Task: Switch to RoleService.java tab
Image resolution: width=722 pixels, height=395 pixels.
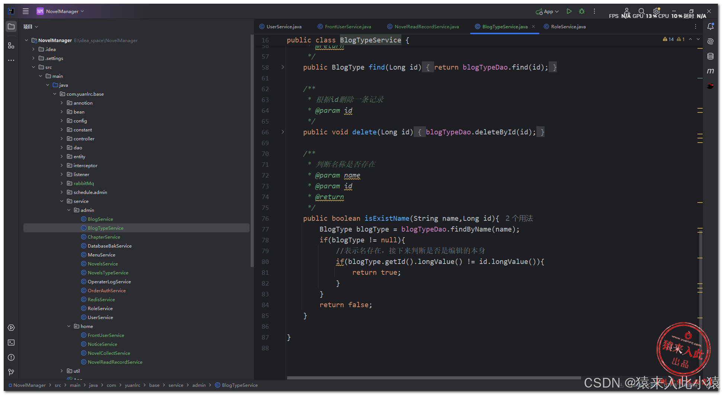Action: pyautogui.click(x=565, y=26)
